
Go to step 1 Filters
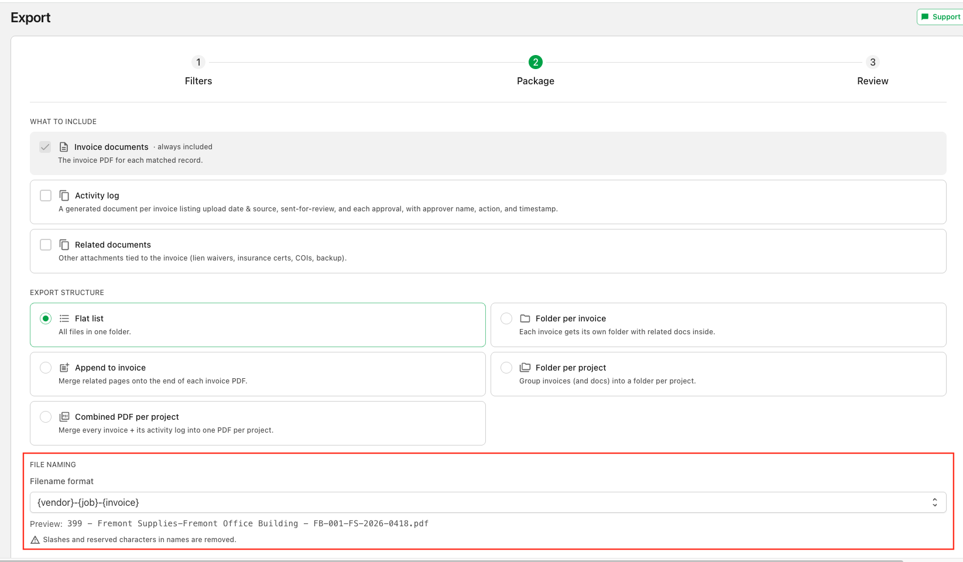pyautogui.click(x=198, y=71)
